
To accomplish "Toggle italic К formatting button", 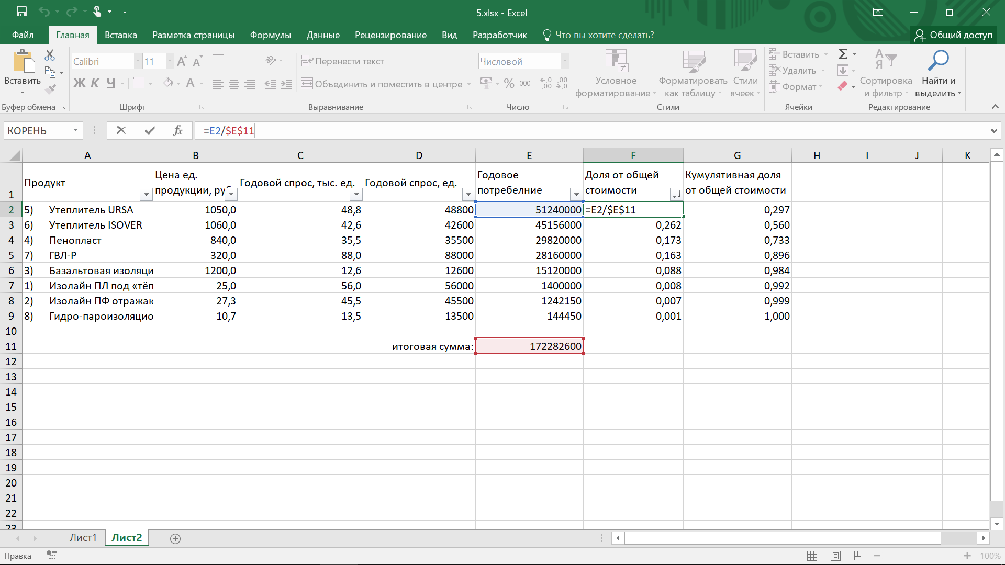I will 95,83.
